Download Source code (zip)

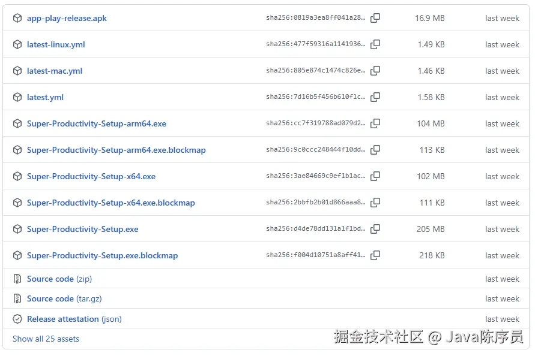59,279
